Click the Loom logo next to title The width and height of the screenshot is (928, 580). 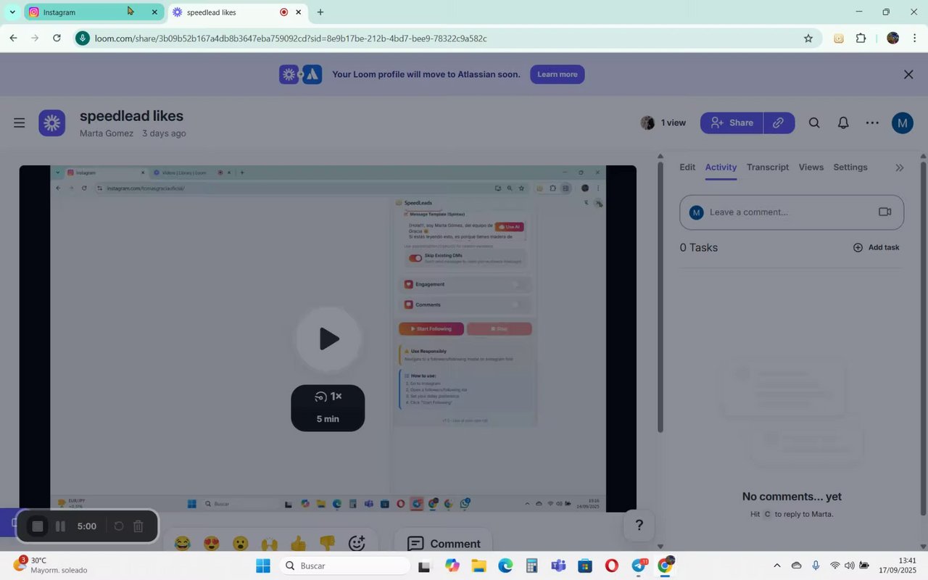click(x=52, y=123)
